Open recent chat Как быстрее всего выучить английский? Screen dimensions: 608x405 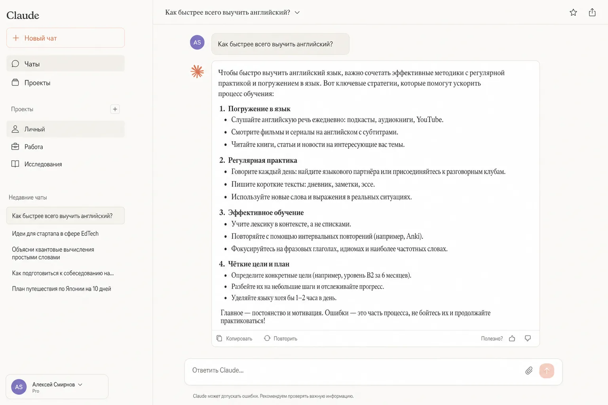point(65,216)
